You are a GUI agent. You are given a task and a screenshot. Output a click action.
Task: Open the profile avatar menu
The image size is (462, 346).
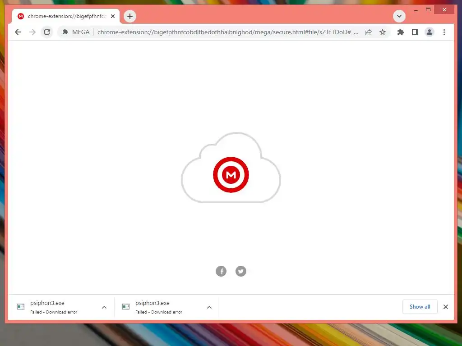pyautogui.click(x=430, y=32)
